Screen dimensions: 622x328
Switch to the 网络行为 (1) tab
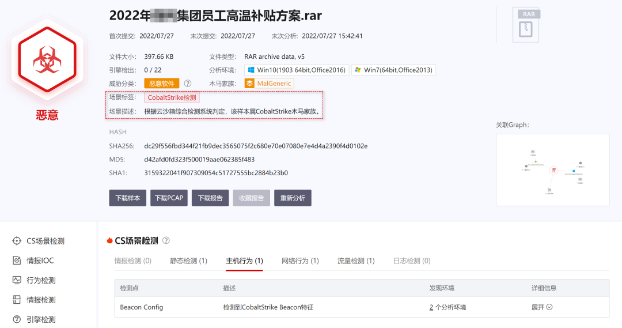pos(300,261)
